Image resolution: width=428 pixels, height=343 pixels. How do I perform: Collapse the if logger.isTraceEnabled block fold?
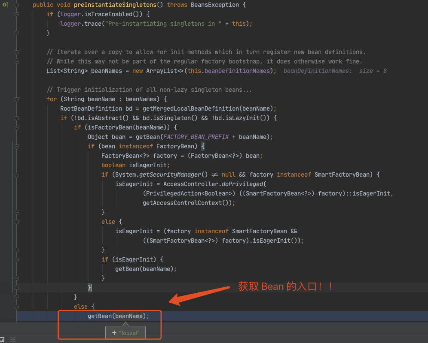click(16, 14)
